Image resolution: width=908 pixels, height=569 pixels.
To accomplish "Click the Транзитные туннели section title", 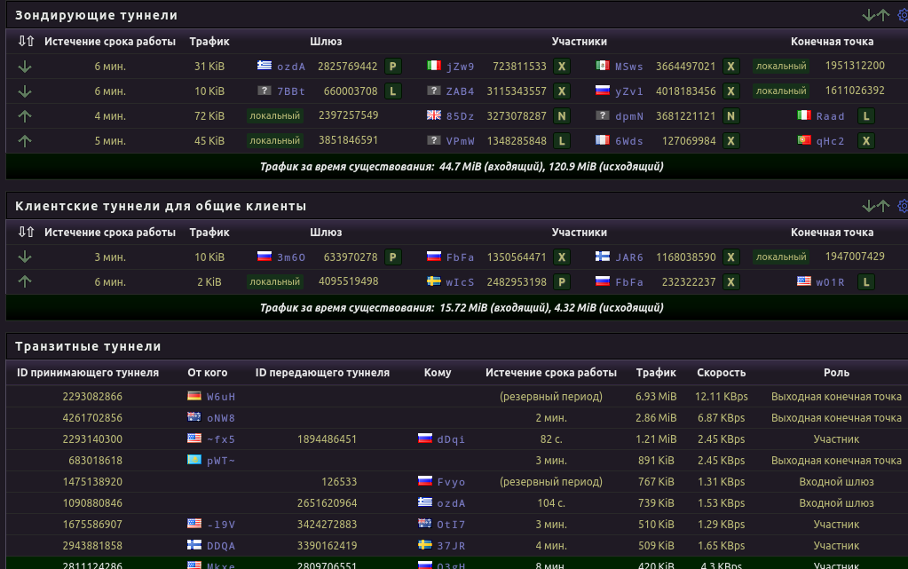I will [88, 346].
